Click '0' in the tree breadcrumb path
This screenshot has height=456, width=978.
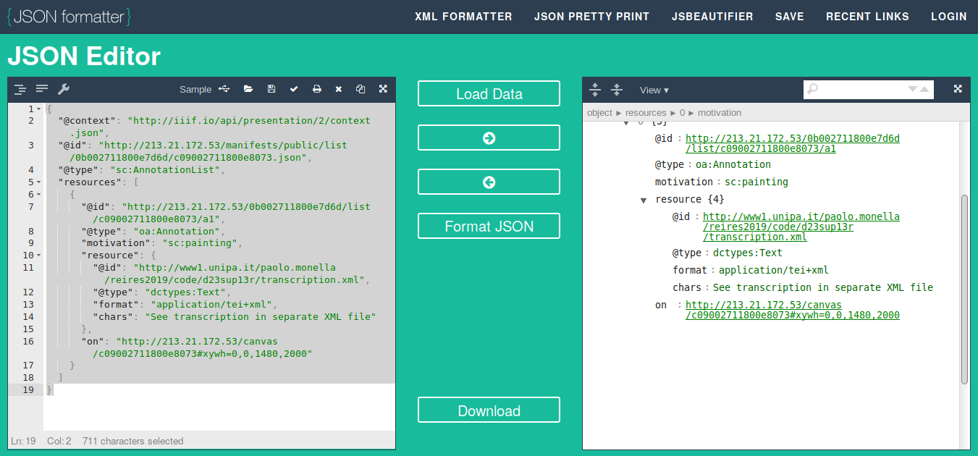click(x=682, y=112)
